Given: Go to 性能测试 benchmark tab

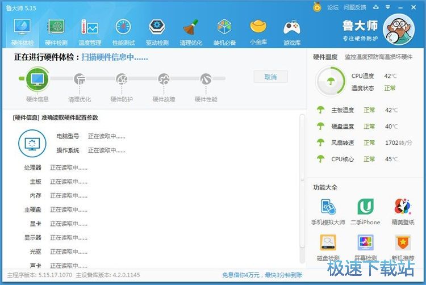Looking at the screenshot, I should [x=124, y=32].
